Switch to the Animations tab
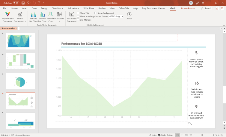This screenshot has width=226, height=137. coord(73,8)
